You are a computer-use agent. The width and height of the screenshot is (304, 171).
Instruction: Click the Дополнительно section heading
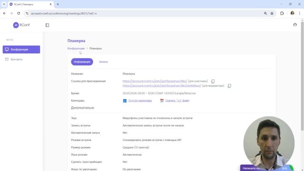coord(82,108)
